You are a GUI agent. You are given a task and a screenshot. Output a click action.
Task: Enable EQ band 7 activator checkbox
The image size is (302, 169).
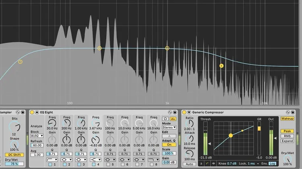pos(137,165)
